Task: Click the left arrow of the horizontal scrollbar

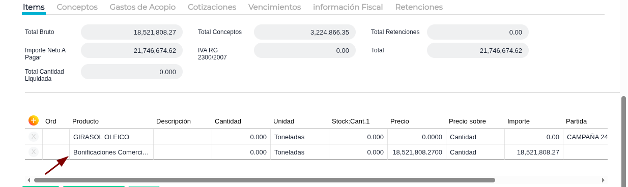Action: tap(28, 180)
